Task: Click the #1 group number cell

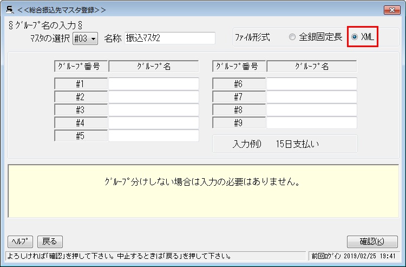Action: [81, 83]
